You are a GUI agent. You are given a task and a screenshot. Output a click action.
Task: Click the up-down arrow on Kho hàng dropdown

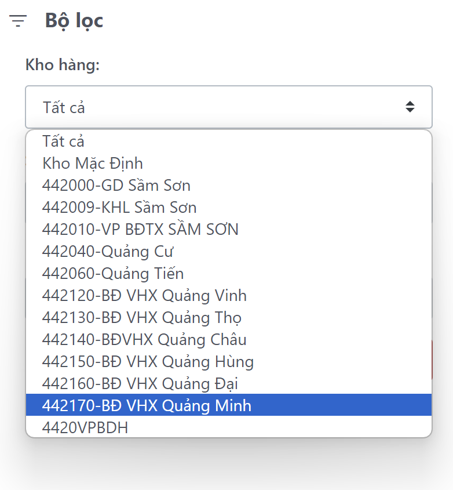pyautogui.click(x=410, y=107)
